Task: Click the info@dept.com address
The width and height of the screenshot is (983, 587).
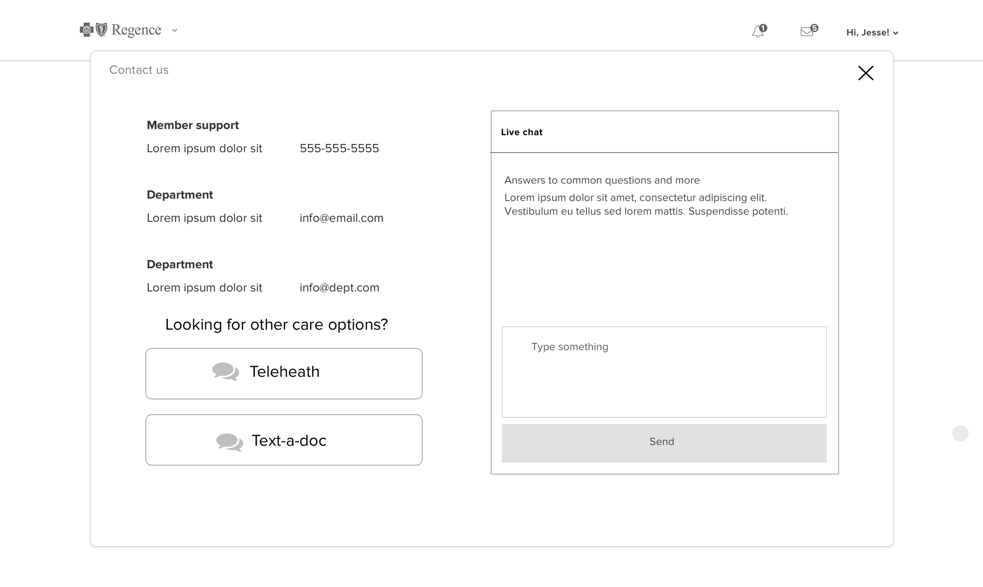Action: [339, 287]
